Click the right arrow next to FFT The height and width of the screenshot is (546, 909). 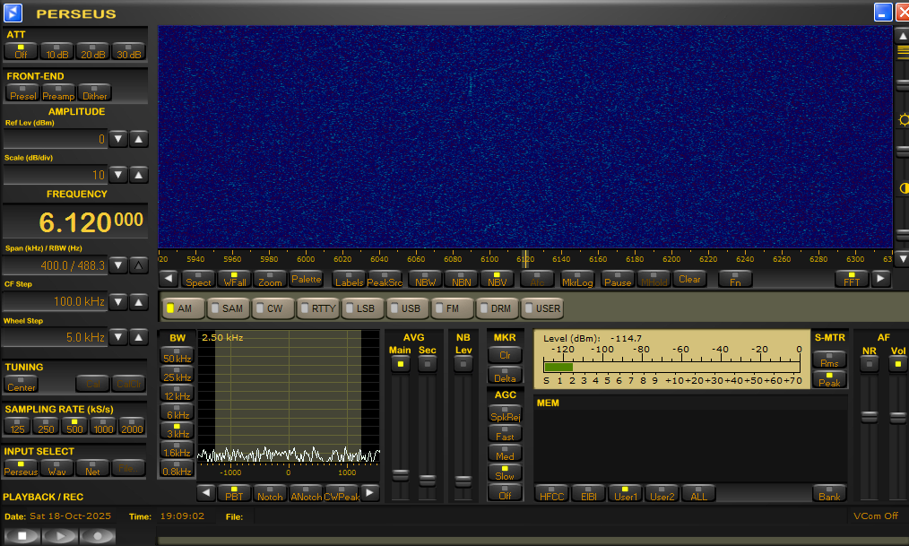[880, 279]
